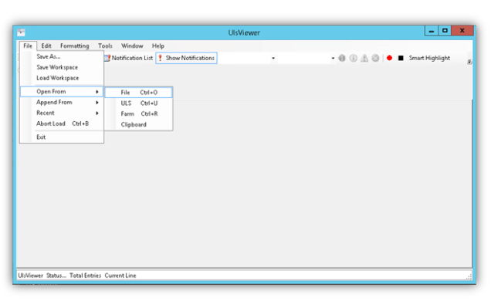
Task: Minimize the UlsViewer window
Action: coord(432,31)
